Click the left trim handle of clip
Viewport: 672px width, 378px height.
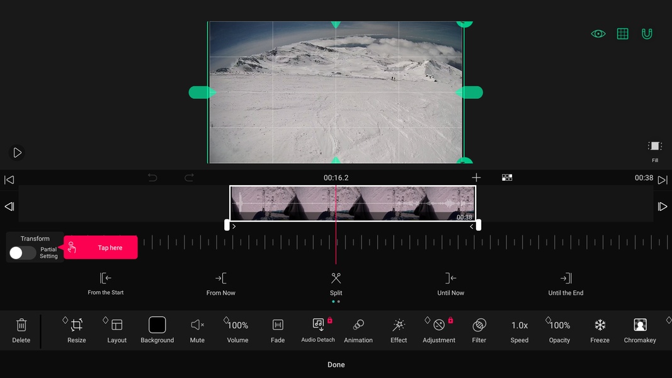pyautogui.click(x=227, y=224)
